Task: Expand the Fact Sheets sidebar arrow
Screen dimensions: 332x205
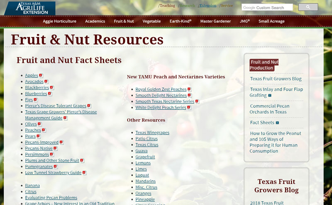Action: pyautogui.click(x=277, y=123)
